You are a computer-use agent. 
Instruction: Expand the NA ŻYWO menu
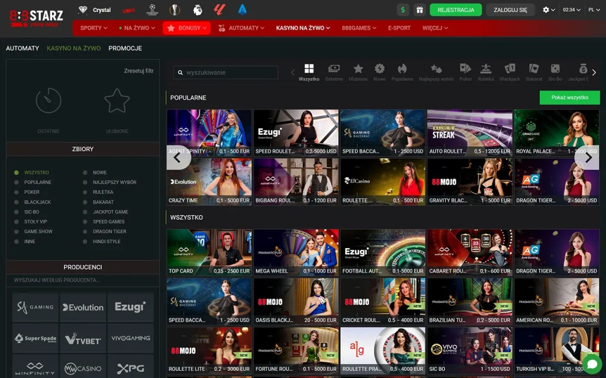point(137,28)
